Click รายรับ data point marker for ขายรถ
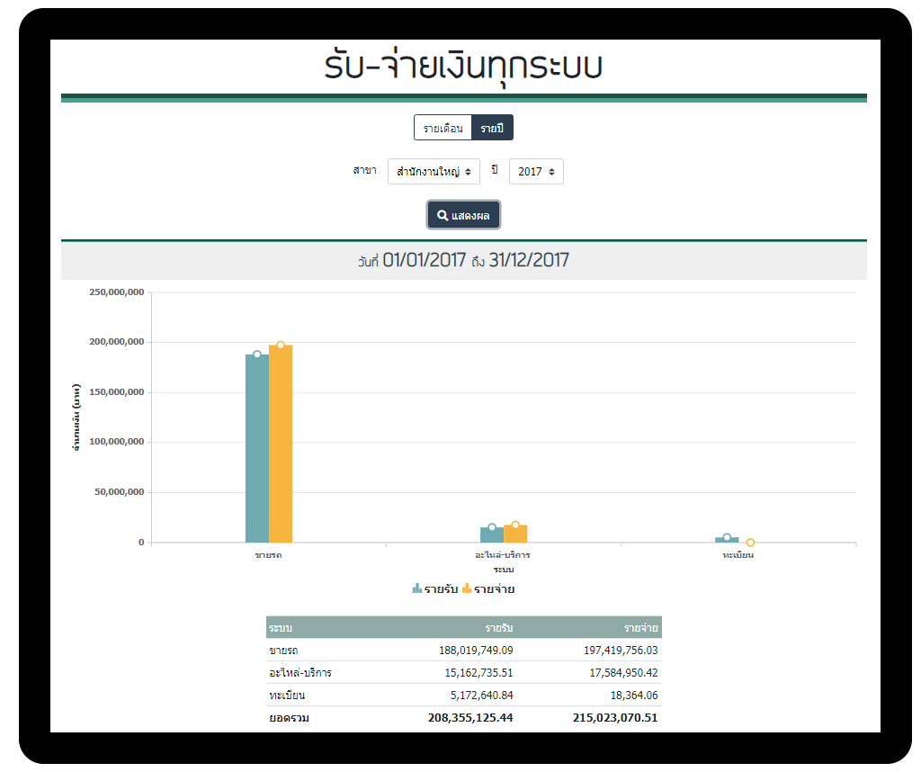Image resolution: width=921 pixels, height=781 pixels. tap(257, 355)
